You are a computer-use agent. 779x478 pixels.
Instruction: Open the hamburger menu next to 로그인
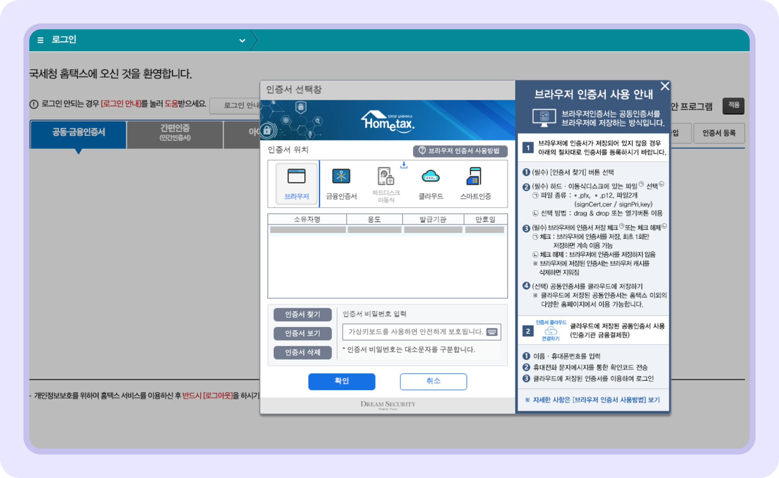click(x=40, y=40)
